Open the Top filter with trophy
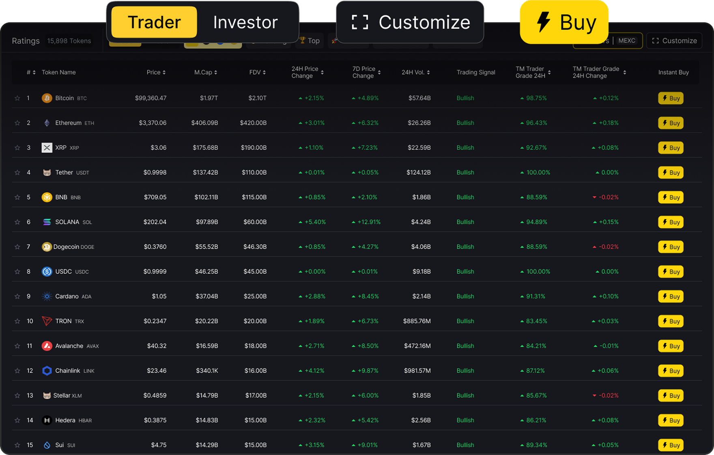Screen dimensions: 714x455 (310, 41)
